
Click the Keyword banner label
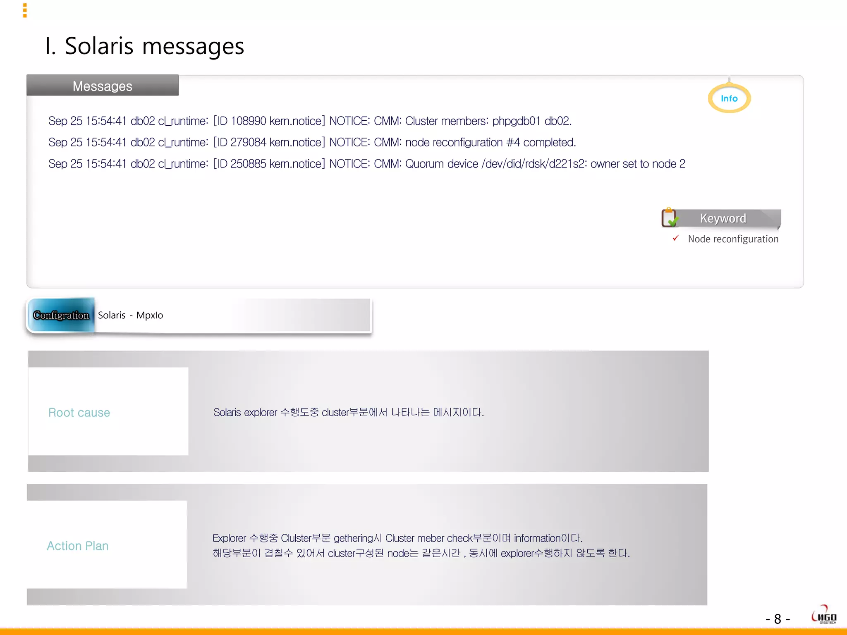pyautogui.click(x=723, y=218)
